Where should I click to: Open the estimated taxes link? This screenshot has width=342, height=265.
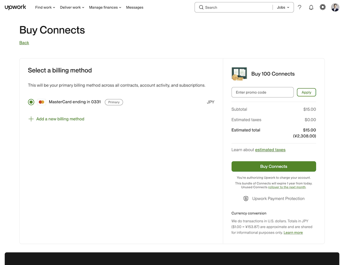pos(270,150)
